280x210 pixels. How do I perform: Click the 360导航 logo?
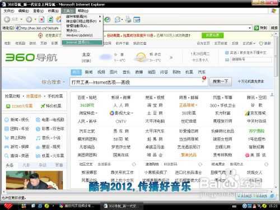[31, 57]
